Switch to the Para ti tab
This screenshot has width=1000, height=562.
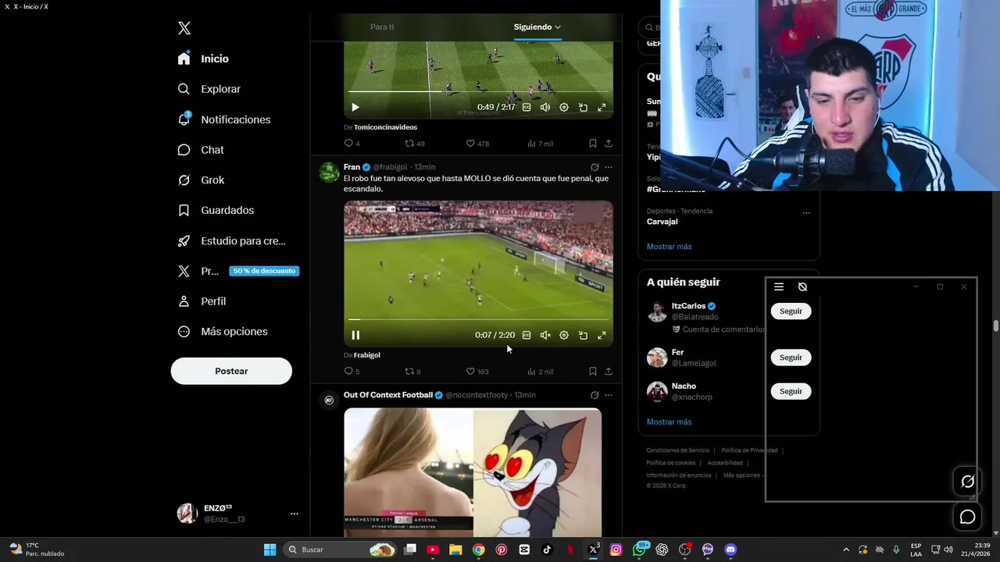382,27
